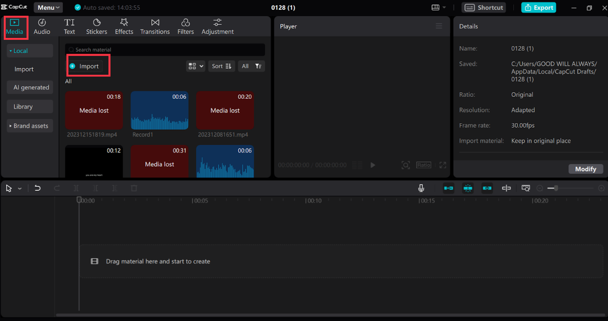Open the Ratio options in Player
The image size is (608, 321).
(x=423, y=165)
